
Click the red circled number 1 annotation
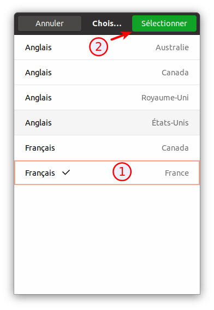point(122,171)
